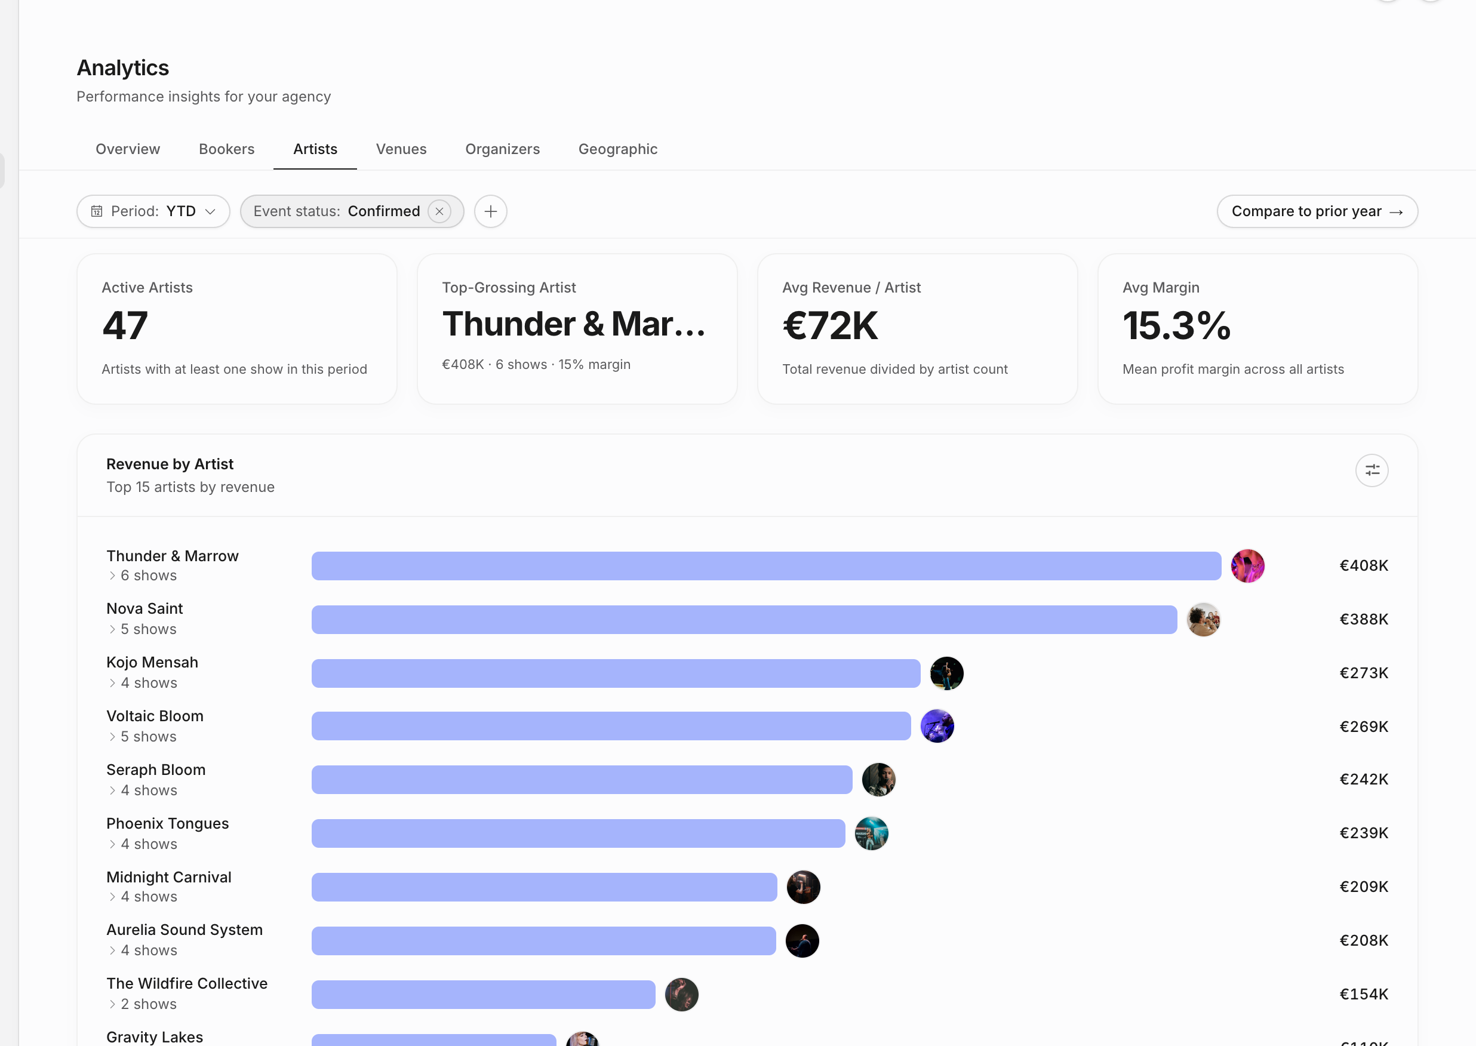This screenshot has width=1476, height=1046.
Task: Expand Midnight Carnival 4 shows
Action: pos(142,897)
